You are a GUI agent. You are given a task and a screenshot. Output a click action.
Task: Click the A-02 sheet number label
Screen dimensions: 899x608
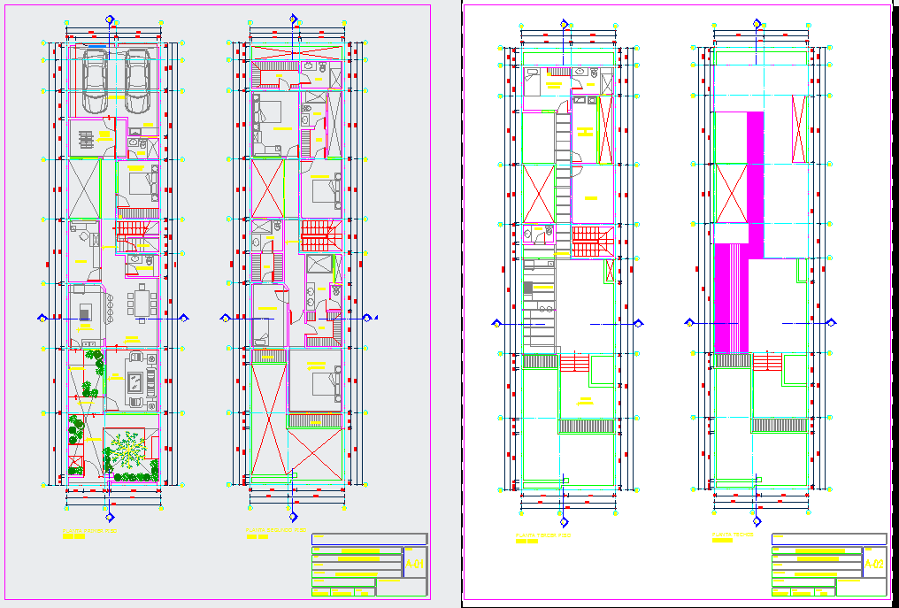pos(874,563)
